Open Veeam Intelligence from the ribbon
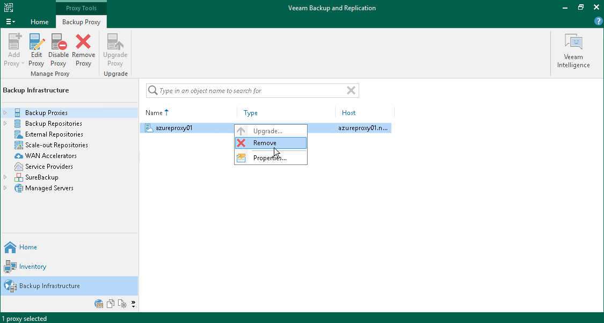The height and width of the screenshot is (323, 604). pyautogui.click(x=573, y=49)
